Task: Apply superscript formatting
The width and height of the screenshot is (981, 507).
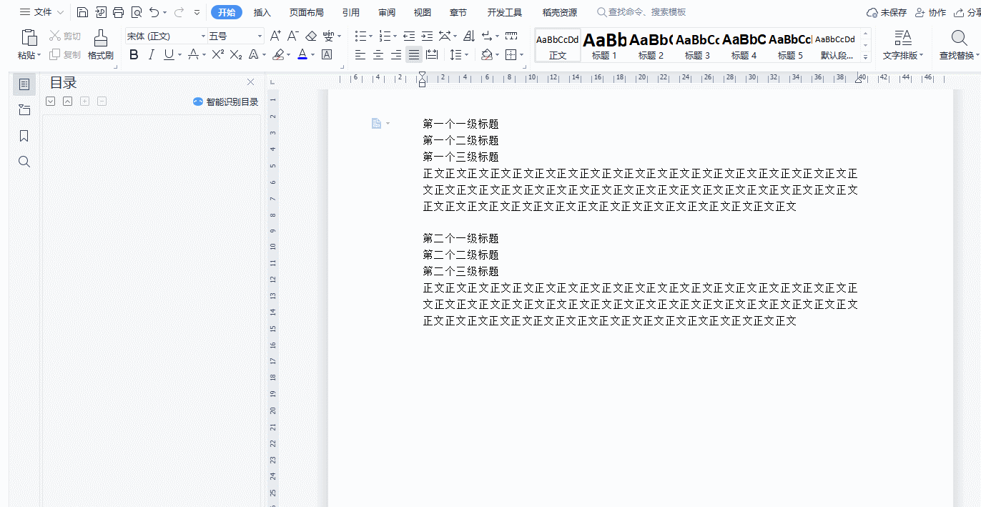Action: (x=218, y=54)
